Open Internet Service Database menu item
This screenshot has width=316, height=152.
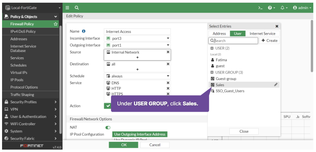point(23,48)
